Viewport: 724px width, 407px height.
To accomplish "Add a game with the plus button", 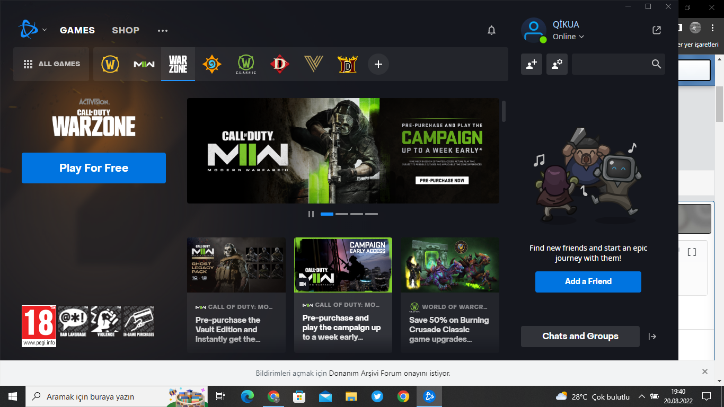I will [x=378, y=64].
